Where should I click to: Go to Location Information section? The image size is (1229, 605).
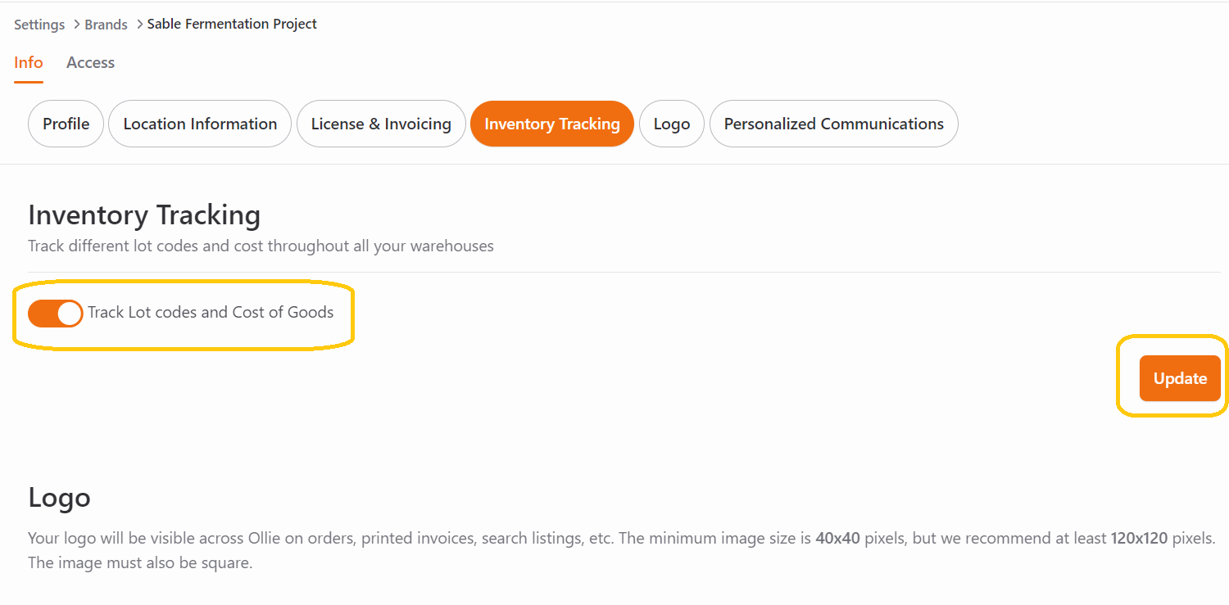(200, 124)
